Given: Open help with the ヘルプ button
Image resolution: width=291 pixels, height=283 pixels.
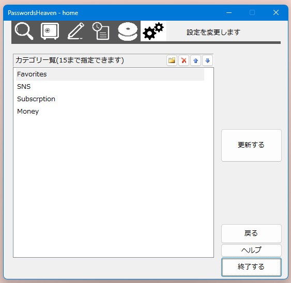Looking at the screenshot, I should click(251, 250).
